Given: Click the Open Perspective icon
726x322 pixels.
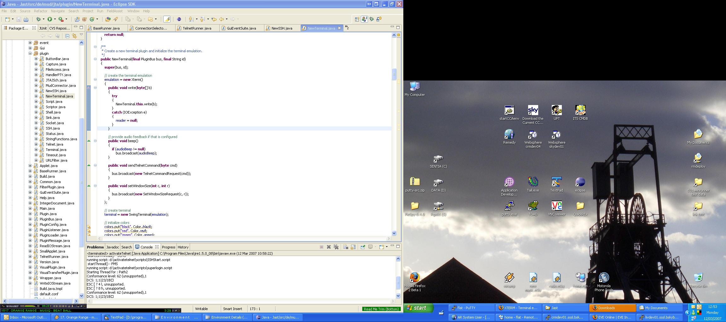Looking at the screenshot, I should pos(357,19).
